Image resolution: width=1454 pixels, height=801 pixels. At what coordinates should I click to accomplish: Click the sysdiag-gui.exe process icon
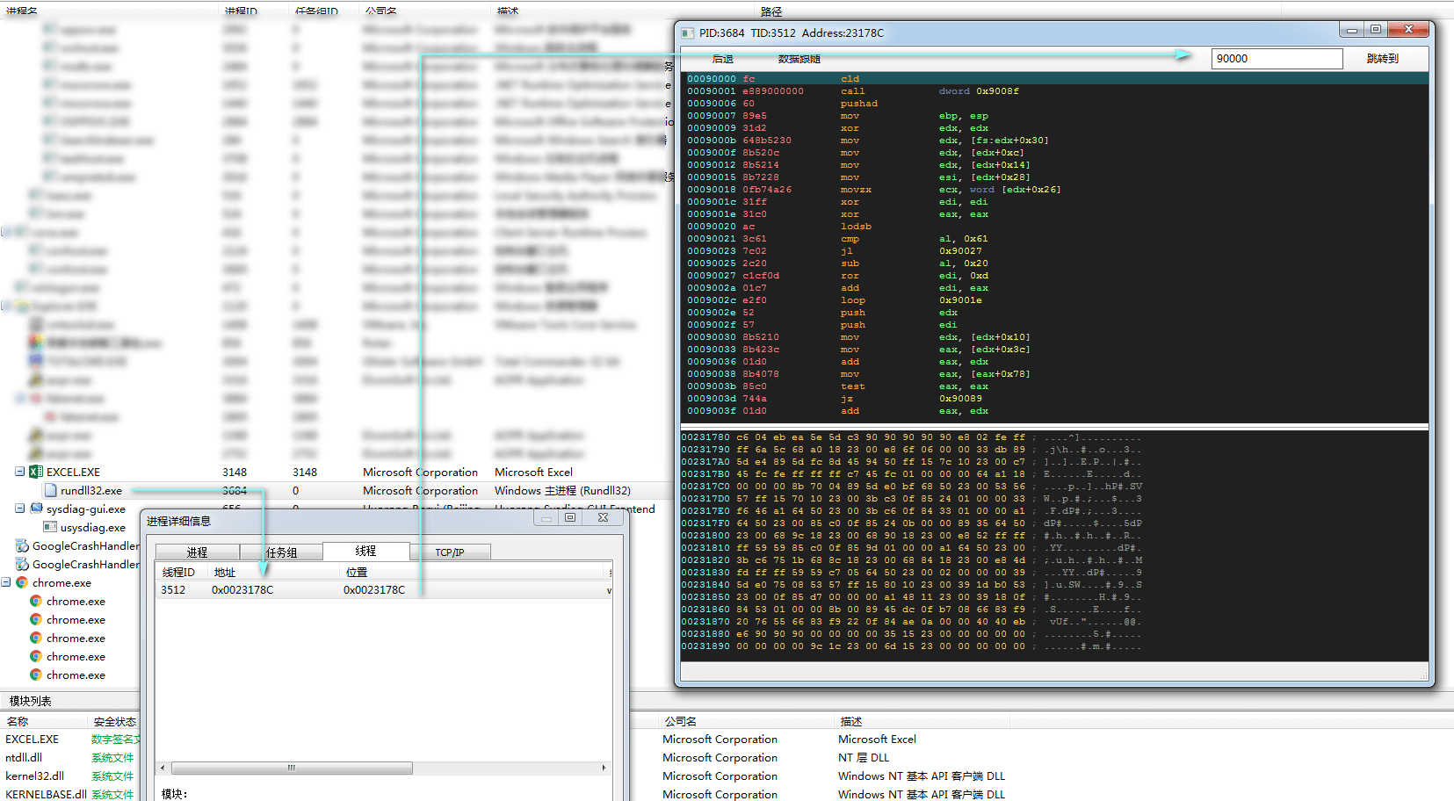(36, 509)
